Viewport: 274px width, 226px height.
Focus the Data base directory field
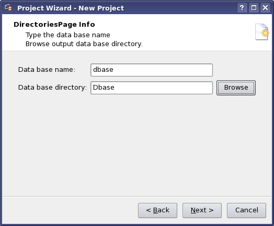(152, 88)
